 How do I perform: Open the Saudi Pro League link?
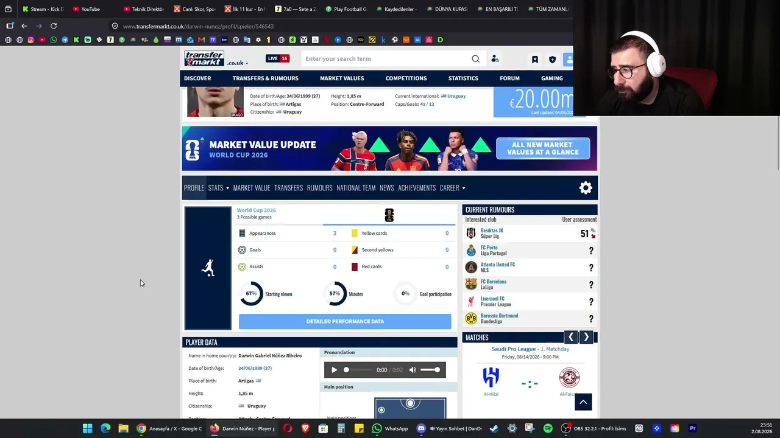[514, 349]
